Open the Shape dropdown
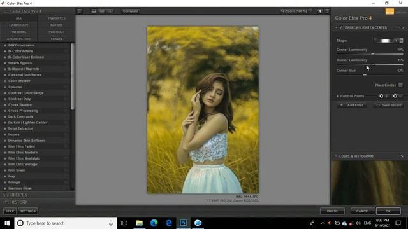The image size is (408, 229). tap(401, 41)
